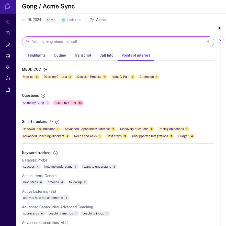Image resolution: width=226 pixels, height=226 pixels.
Task: Toggle the Asked by Other questions filter
Action: 68,103
